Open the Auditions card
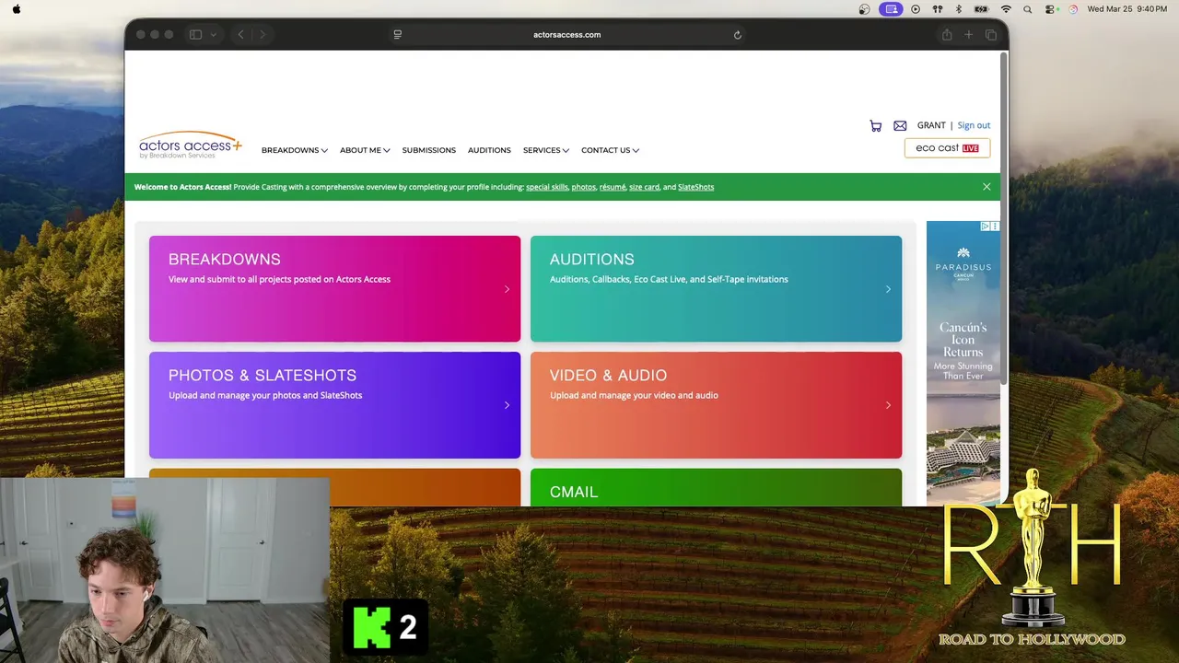Image resolution: width=1179 pixels, height=663 pixels. coord(716,288)
